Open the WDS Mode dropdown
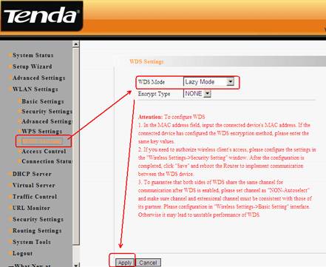Image resolution: width=326 pixels, height=267 pixels. point(209,82)
